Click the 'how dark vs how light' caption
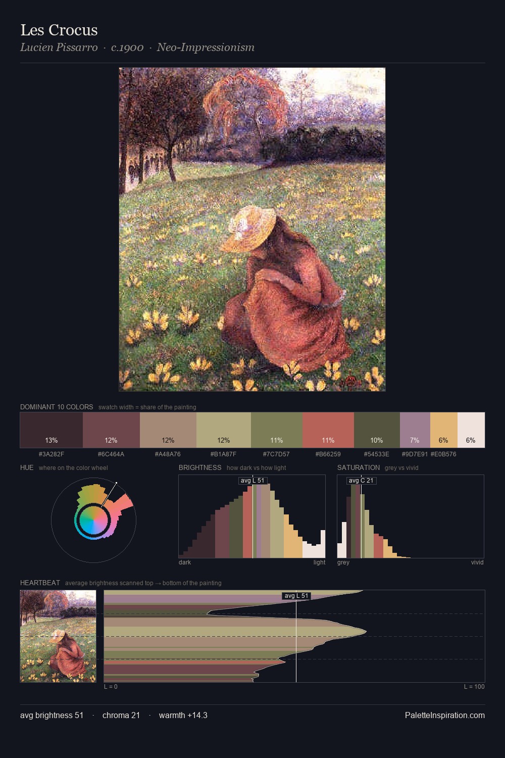The width and height of the screenshot is (505, 758). coord(257,468)
